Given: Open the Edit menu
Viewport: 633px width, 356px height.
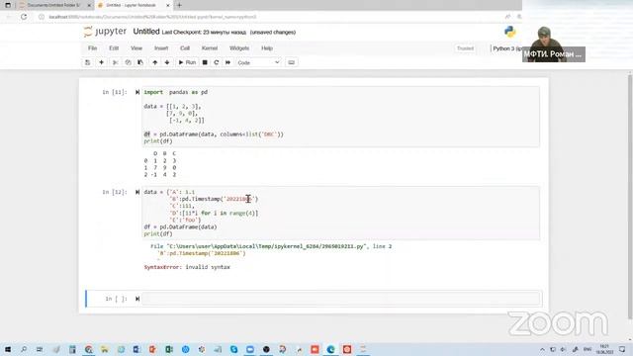Looking at the screenshot, I should pos(114,48).
